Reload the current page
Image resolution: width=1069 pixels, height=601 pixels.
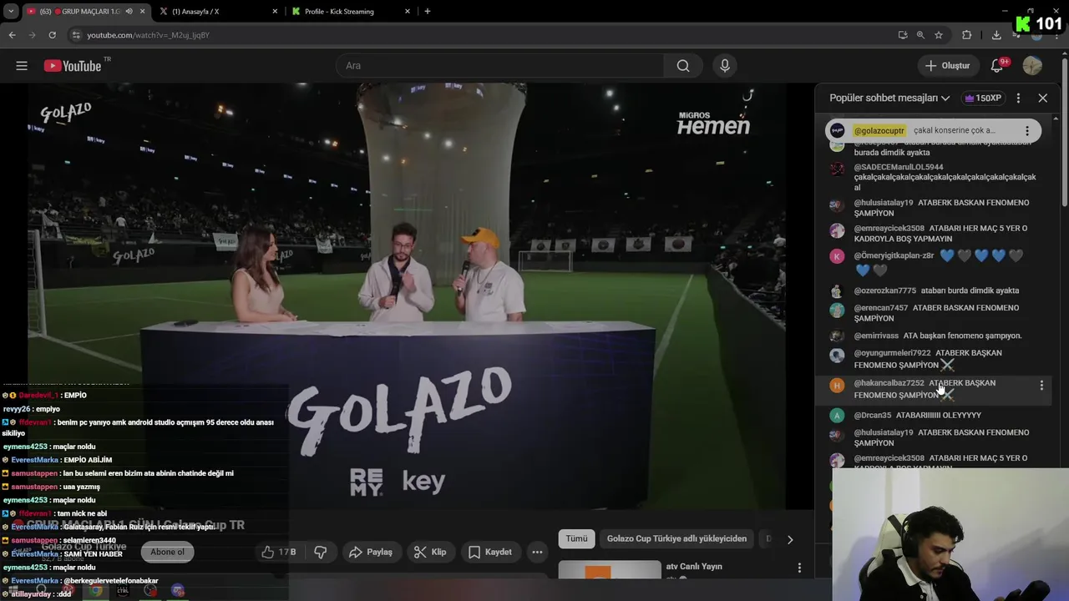point(52,35)
